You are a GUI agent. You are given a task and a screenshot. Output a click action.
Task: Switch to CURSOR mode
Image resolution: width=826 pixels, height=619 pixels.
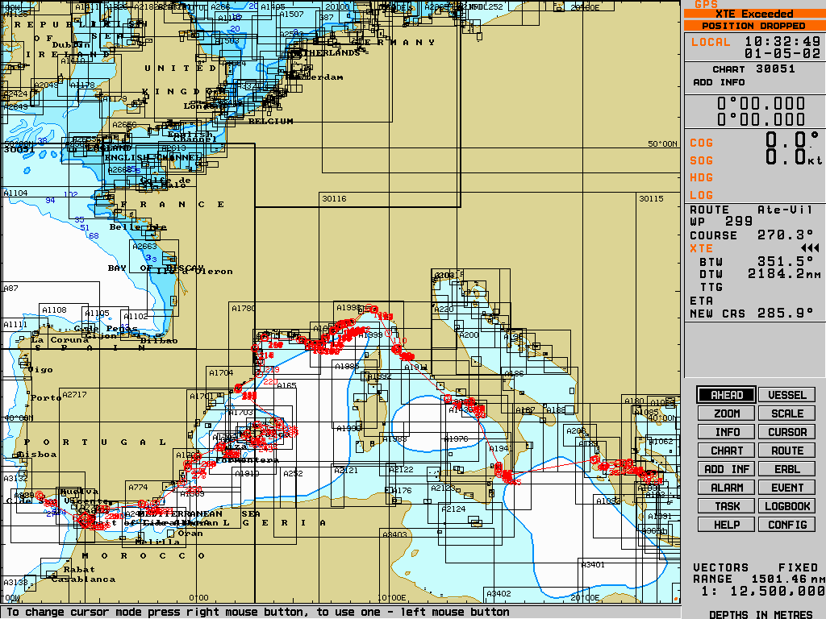tap(786, 432)
